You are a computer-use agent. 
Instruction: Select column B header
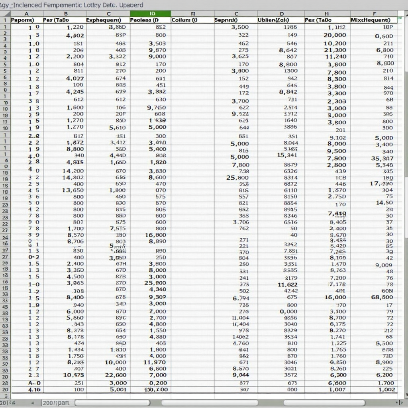(66, 14)
